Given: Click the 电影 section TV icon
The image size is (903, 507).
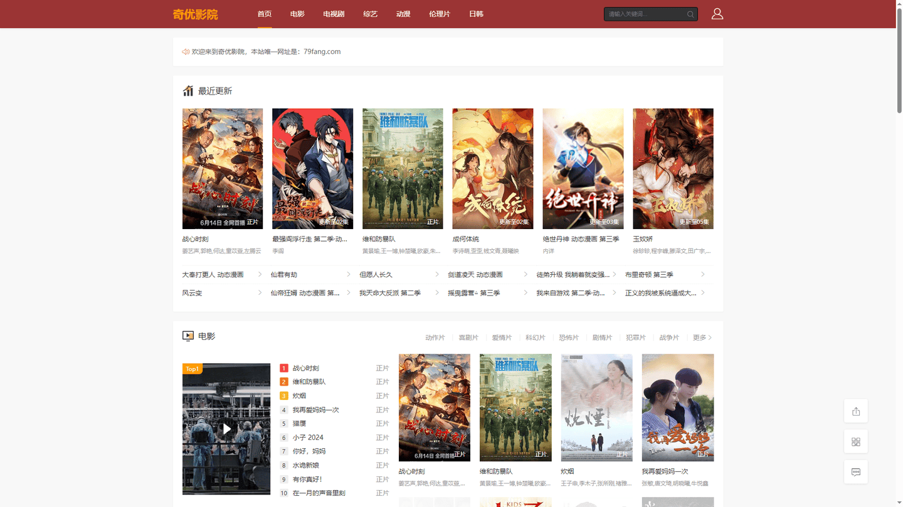Looking at the screenshot, I should point(188,336).
